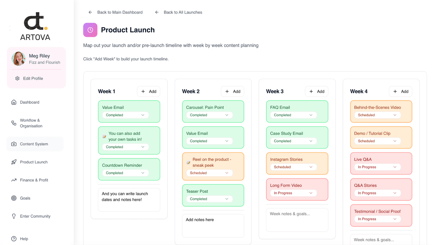Click the Product Launch rocket icon

[14, 162]
